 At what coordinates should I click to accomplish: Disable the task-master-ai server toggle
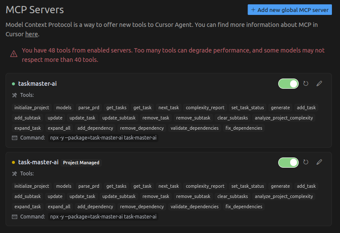pos(288,163)
